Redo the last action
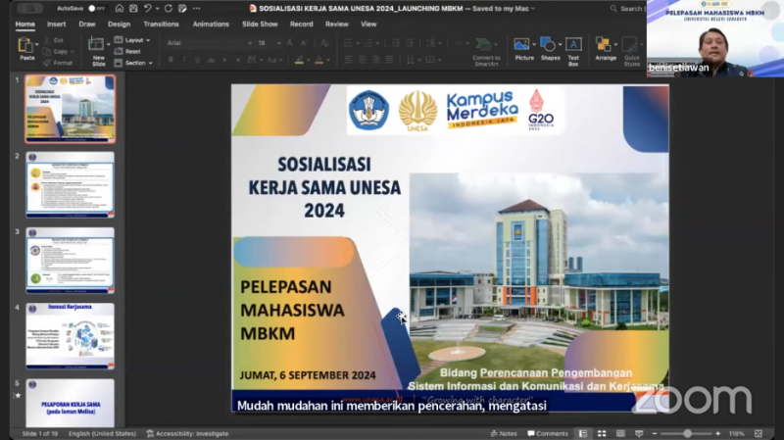 coord(169,9)
